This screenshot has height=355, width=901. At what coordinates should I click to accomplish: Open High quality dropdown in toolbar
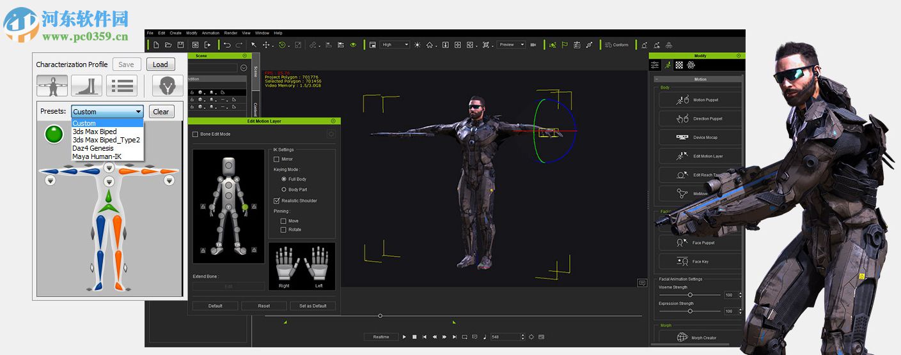pos(395,45)
